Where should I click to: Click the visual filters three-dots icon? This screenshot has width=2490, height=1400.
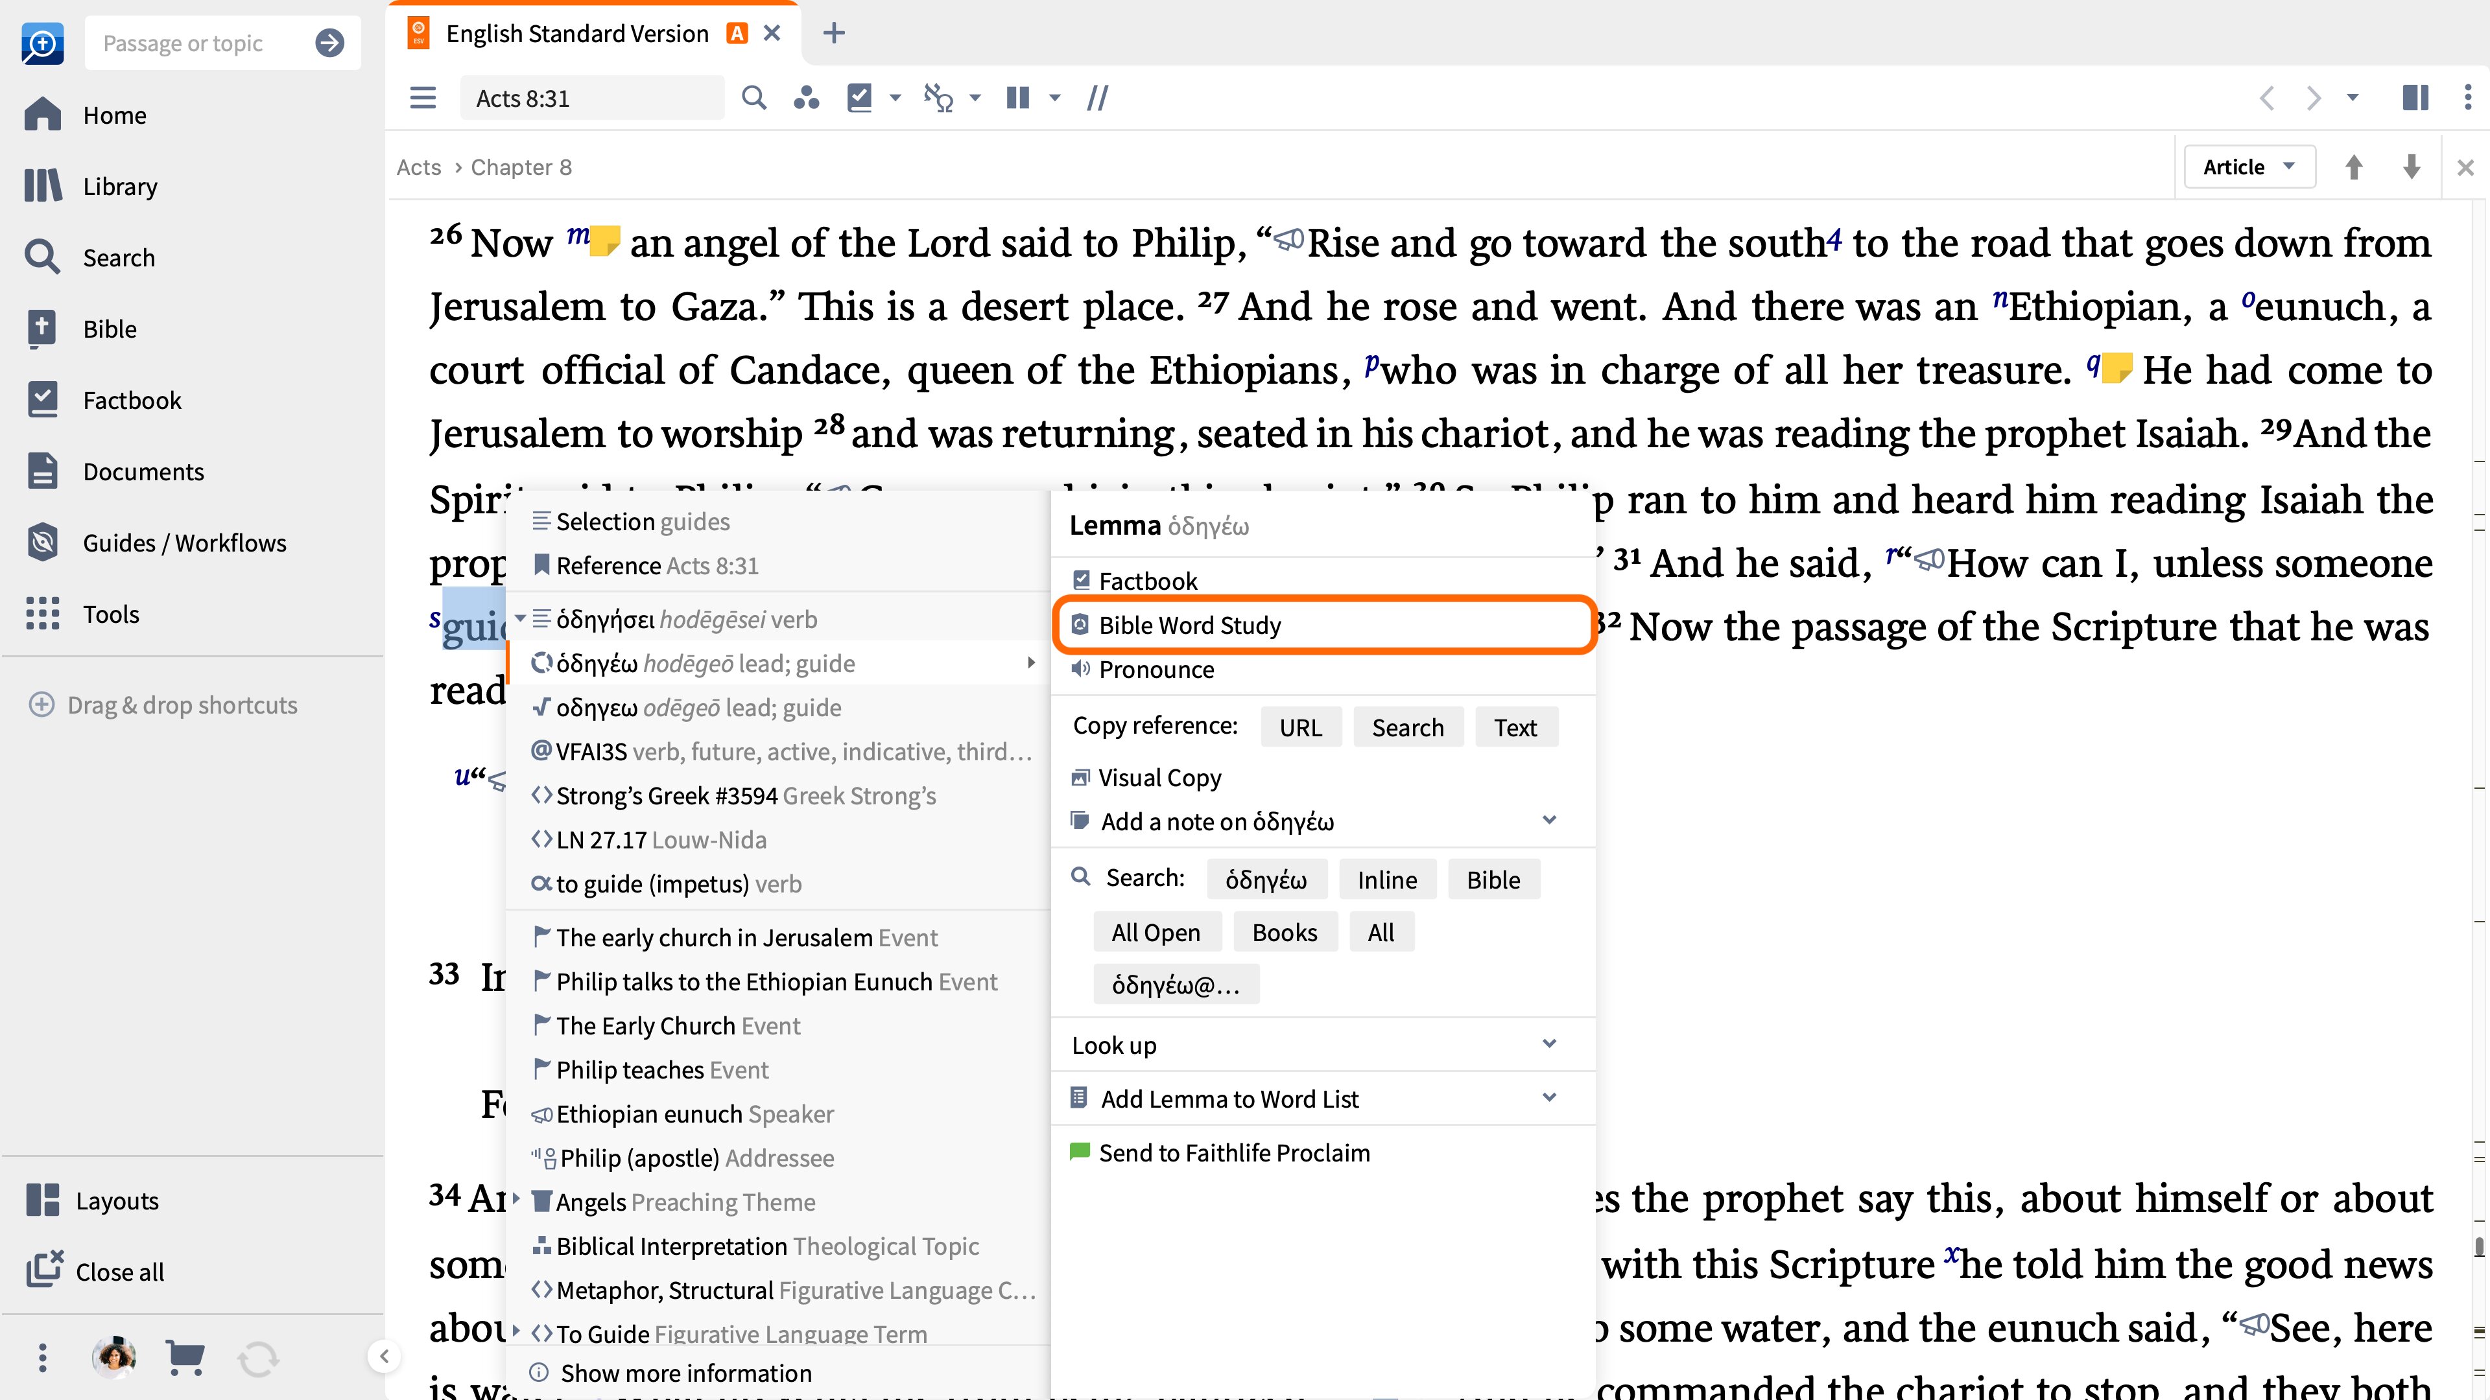tap(806, 98)
